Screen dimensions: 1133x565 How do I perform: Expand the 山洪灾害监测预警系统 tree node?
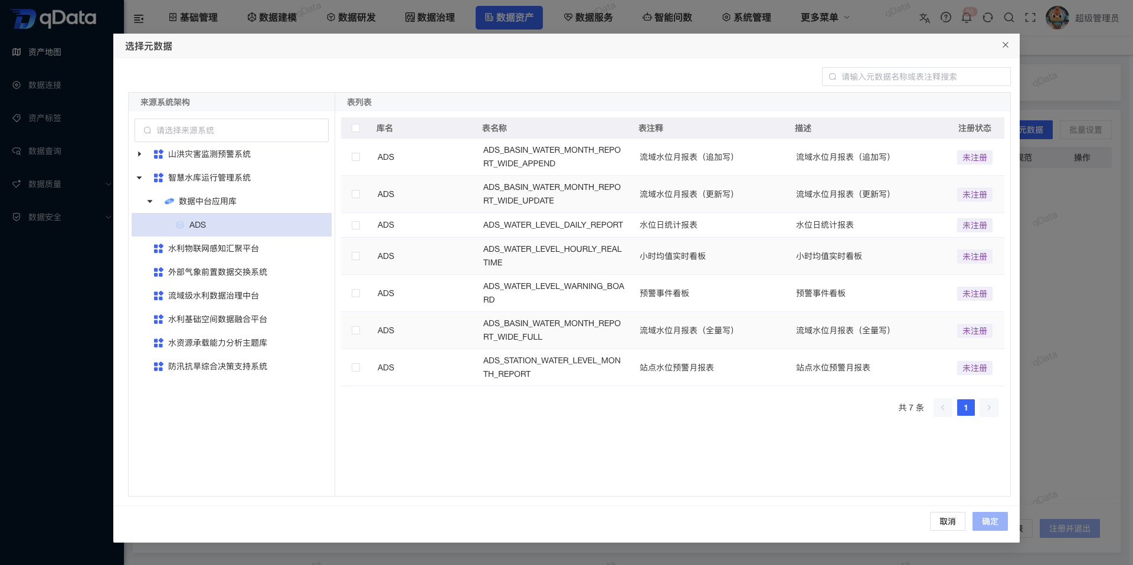click(x=139, y=154)
